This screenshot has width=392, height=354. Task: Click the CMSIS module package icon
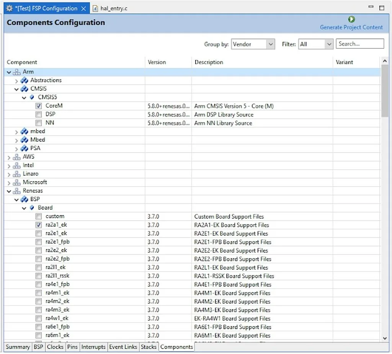coord(24,88)
